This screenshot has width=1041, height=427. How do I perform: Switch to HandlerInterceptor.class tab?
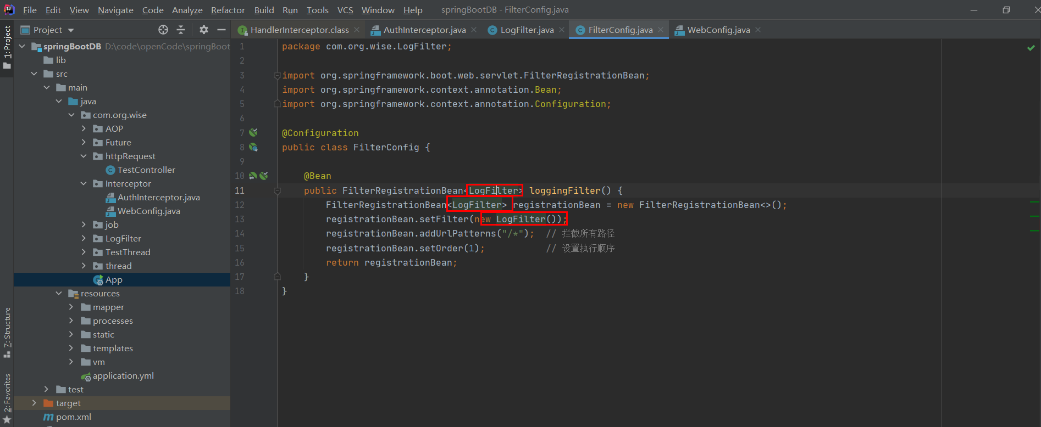pyautogui.click(x=300, y=30)
